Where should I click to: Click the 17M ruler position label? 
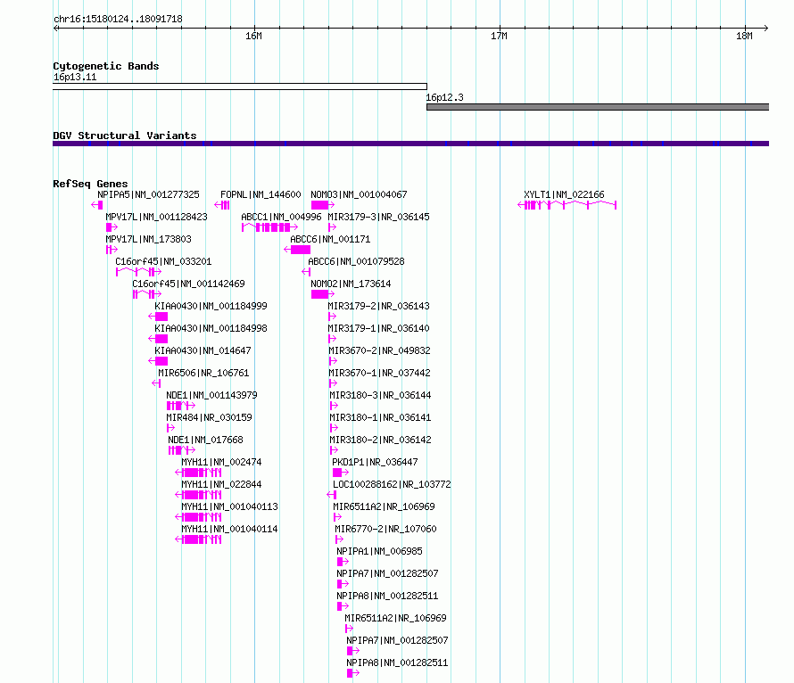(499, 36)
